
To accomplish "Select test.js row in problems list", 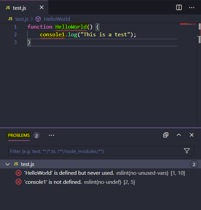I will 100,164.
